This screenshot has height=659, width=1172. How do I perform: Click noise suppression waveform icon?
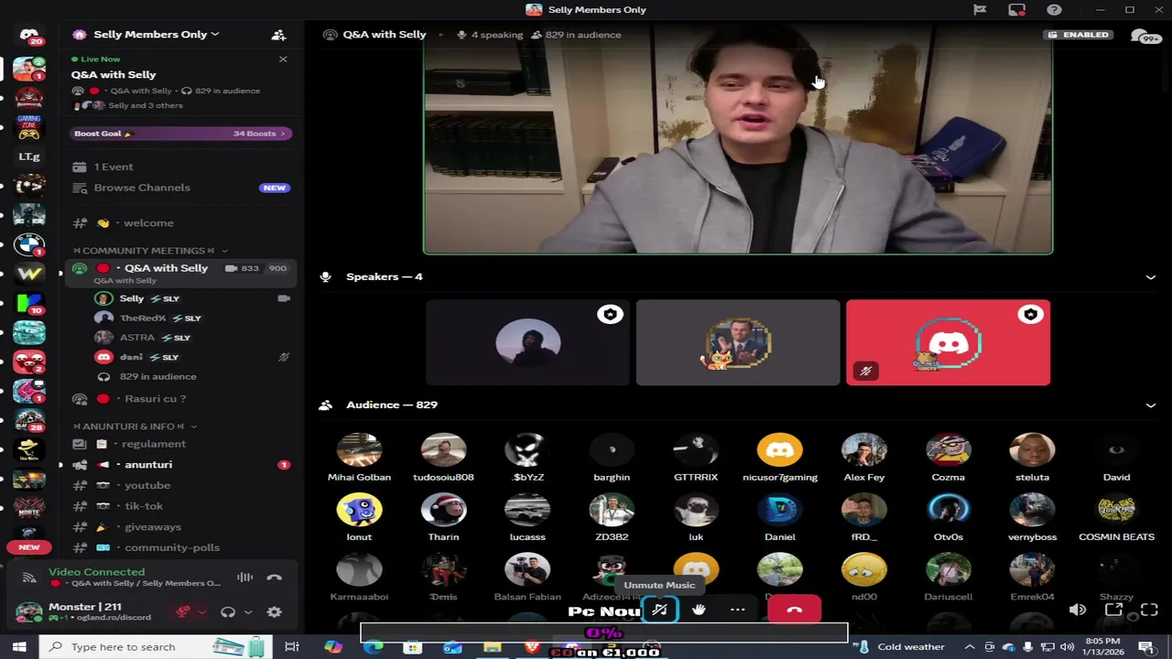click(x=244, y=578)
